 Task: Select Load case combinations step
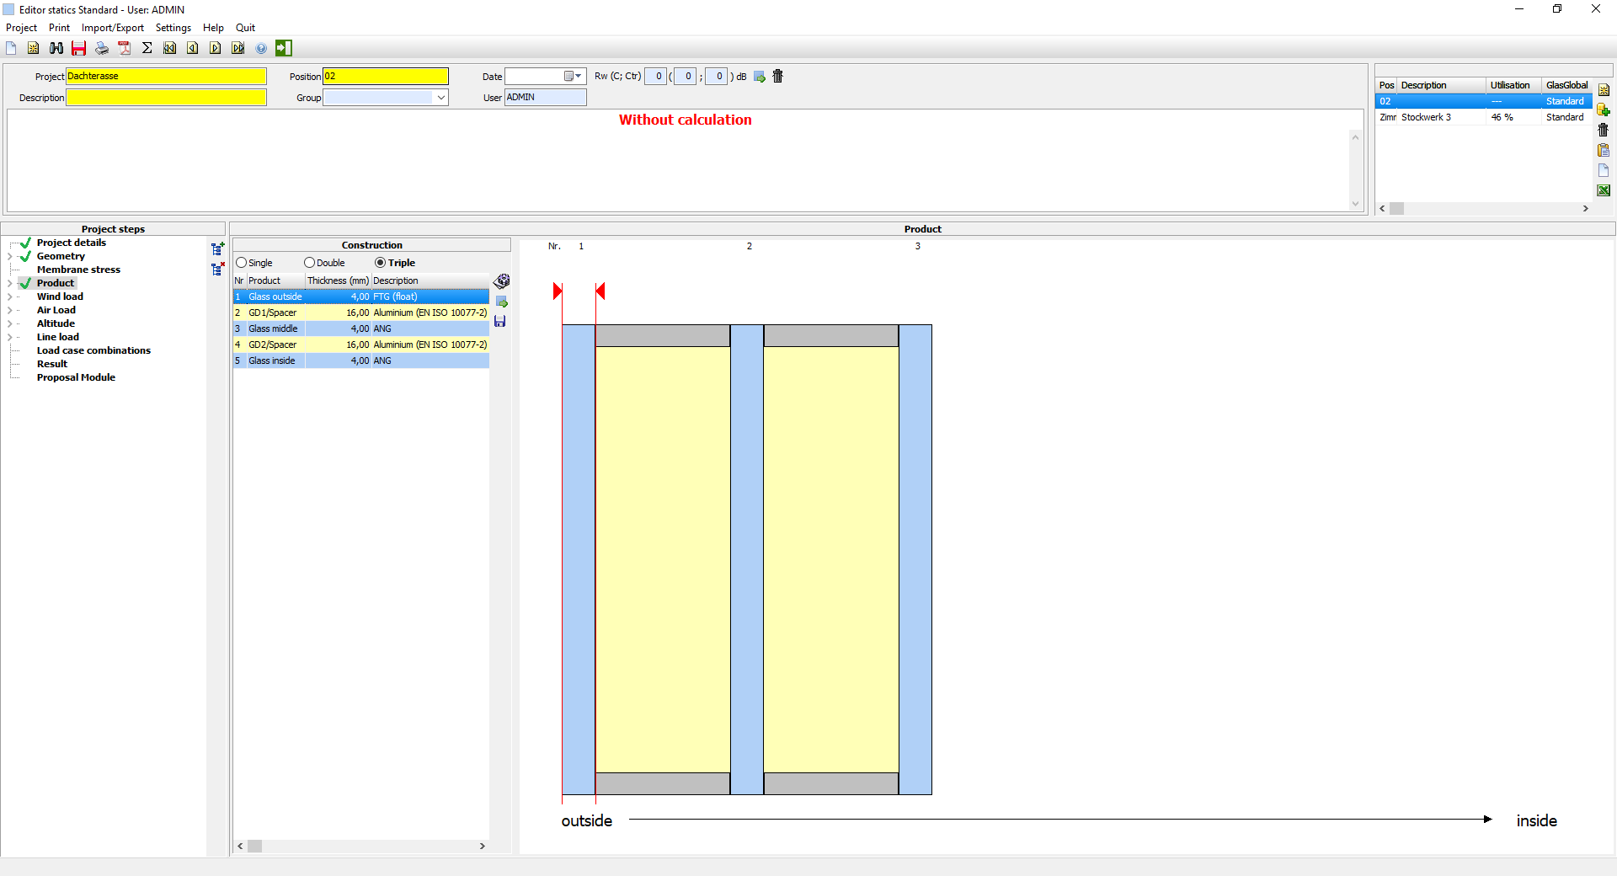tap(93, 350)
